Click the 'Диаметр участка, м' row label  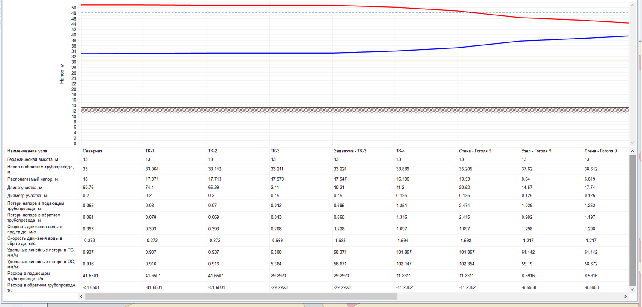[x=27, y=195]
